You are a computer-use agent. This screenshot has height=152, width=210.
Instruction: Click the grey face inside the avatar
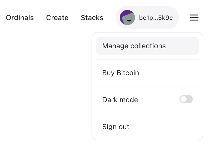128,19
